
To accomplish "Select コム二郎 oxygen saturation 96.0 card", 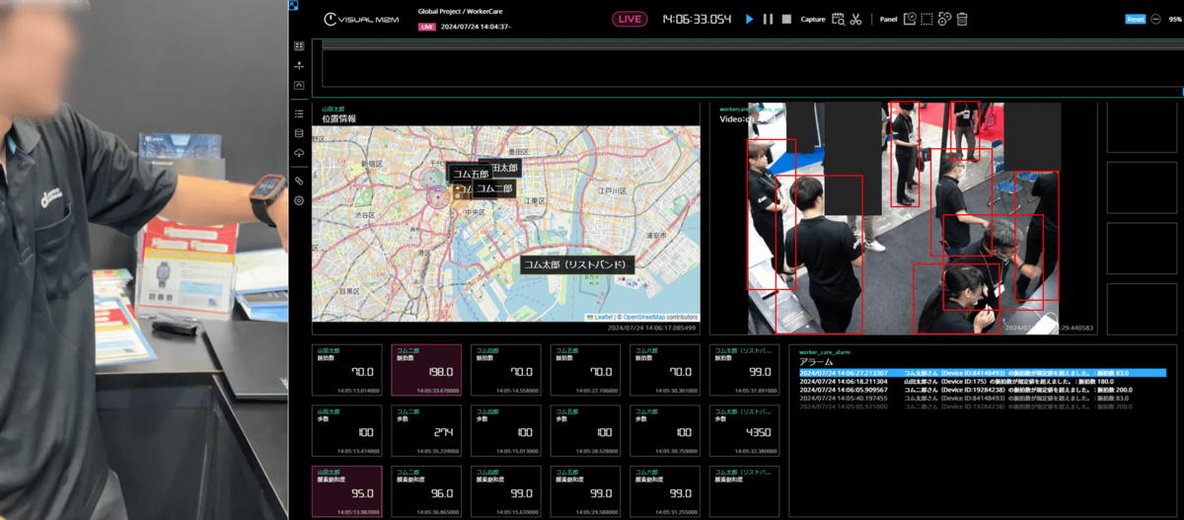I will [426, 491].
